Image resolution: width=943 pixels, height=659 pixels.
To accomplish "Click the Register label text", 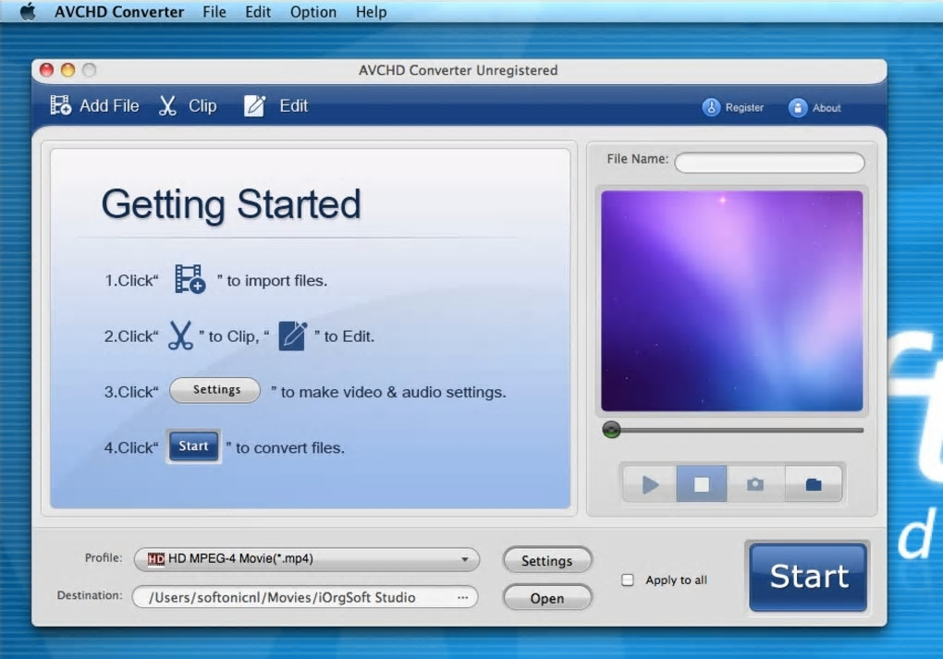I will point(744,107).
